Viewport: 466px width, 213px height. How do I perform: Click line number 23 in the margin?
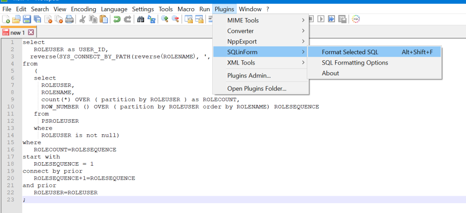(10, 200)
